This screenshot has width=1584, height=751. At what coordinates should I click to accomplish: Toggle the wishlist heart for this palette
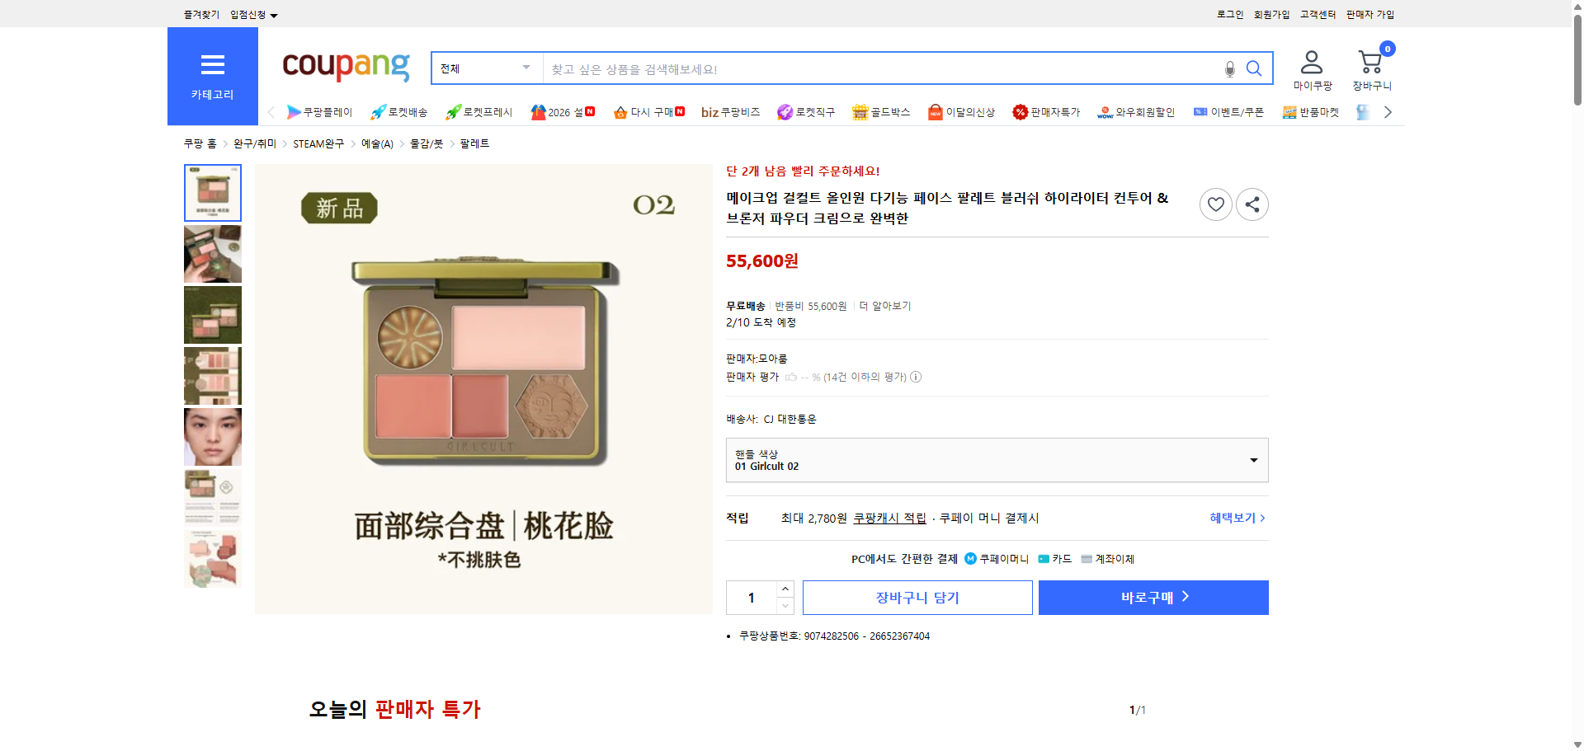[1215, 204]
